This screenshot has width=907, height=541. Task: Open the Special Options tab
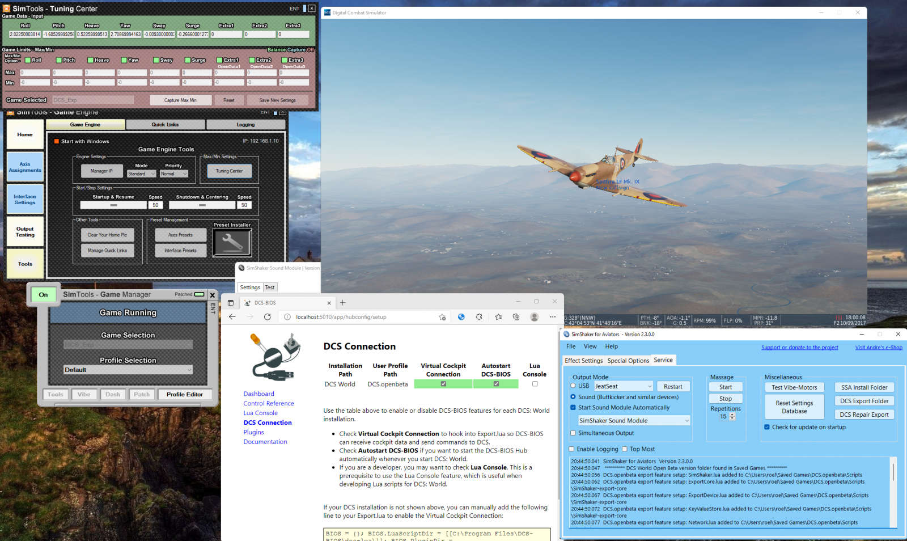(x=628, y=361)
